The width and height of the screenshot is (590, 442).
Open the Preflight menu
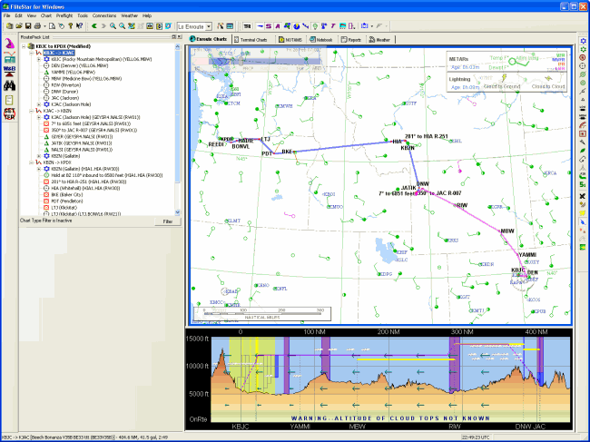64,15
